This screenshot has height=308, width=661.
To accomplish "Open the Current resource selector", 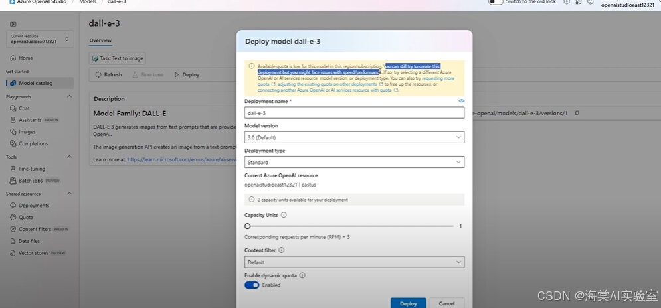I will (x=40, y=38).
